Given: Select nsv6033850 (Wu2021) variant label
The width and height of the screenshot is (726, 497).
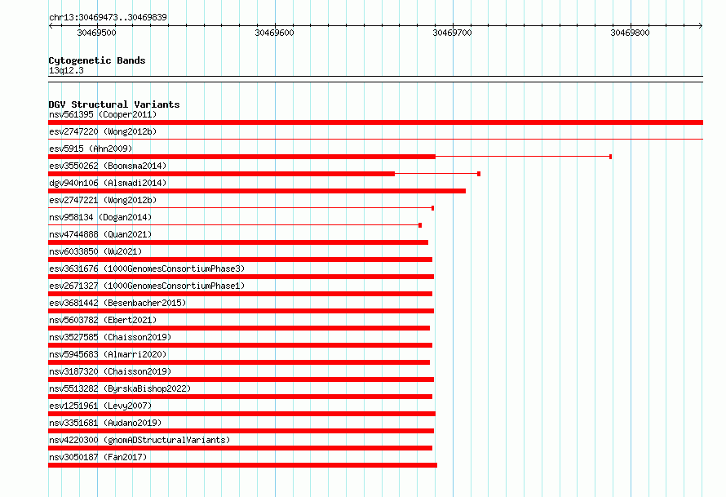Looking at the screenshot, I should pyautogui.click(x=95, y=251).
